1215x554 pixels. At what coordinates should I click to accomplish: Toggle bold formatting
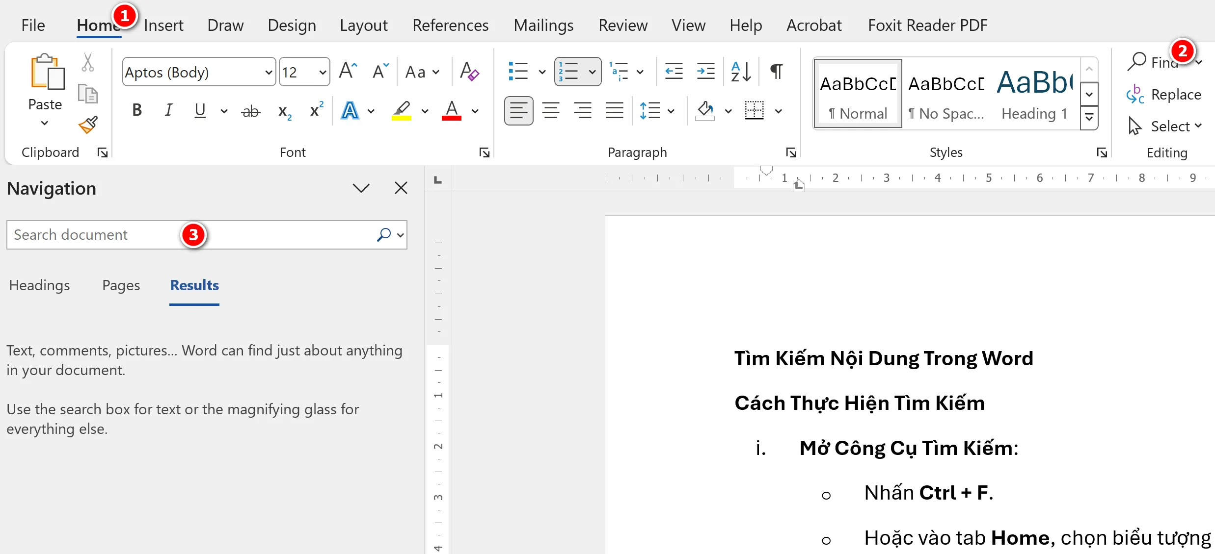(x=137, y=110)
